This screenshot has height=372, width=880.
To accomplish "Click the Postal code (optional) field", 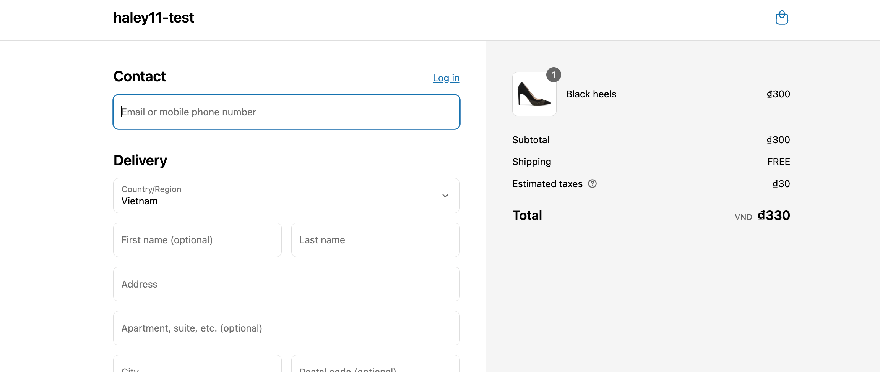I will click(375, 366).
